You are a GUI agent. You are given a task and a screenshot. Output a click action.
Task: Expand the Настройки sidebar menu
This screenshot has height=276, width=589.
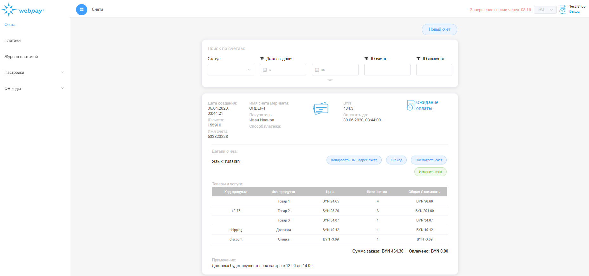pos(34,73)
